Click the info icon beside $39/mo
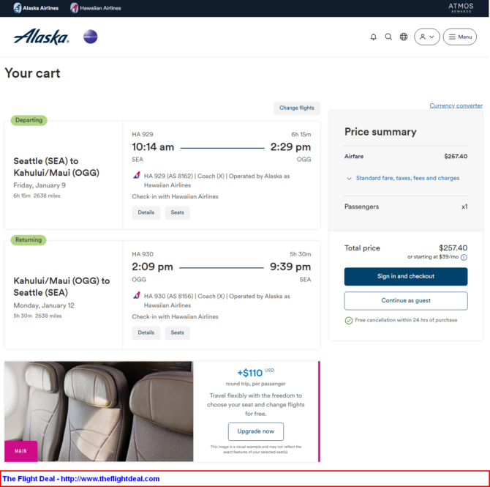Viewport: 490px width, 487px height. tap(464, 257)
